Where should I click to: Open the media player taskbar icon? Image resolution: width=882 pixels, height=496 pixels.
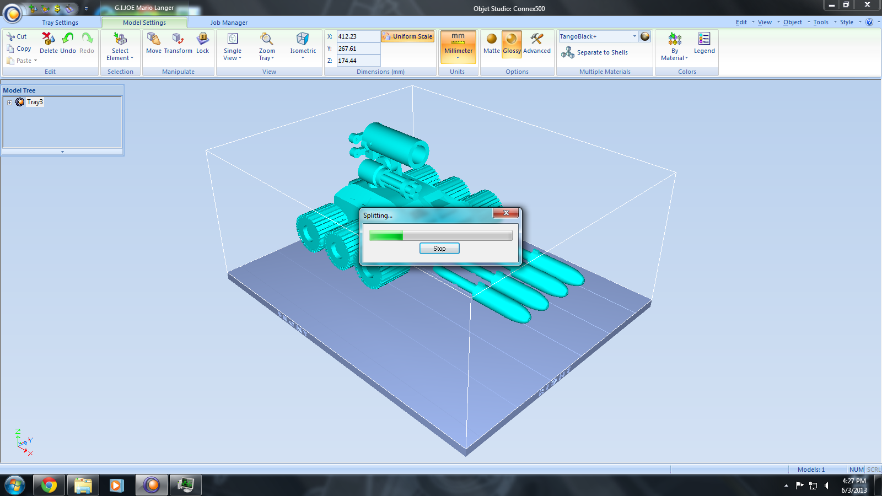point(116,485)
